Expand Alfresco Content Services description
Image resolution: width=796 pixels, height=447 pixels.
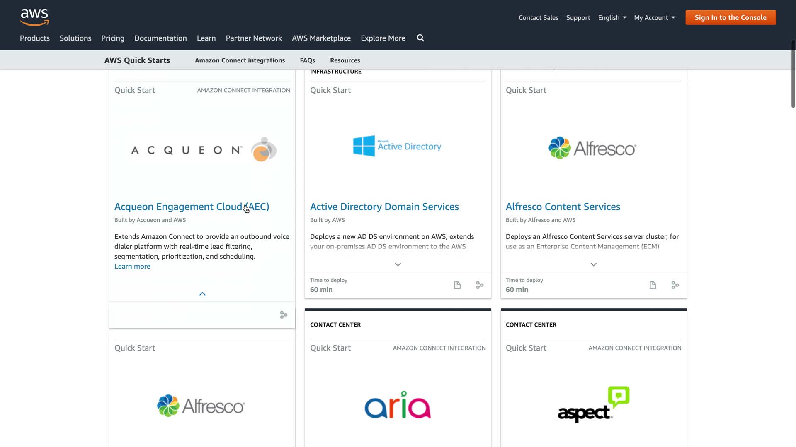pos(593,264)
